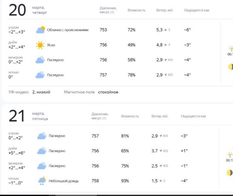This screenshot has height=196, width=233.
Task: Click the sunrise icon beside the March 20 forecast
Action: [231, 48]
